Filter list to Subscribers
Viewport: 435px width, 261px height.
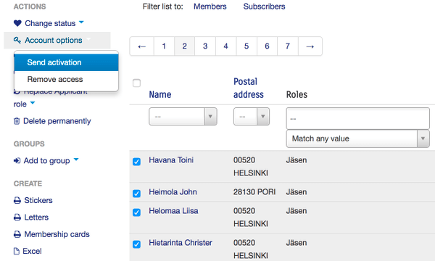[264, 7]
